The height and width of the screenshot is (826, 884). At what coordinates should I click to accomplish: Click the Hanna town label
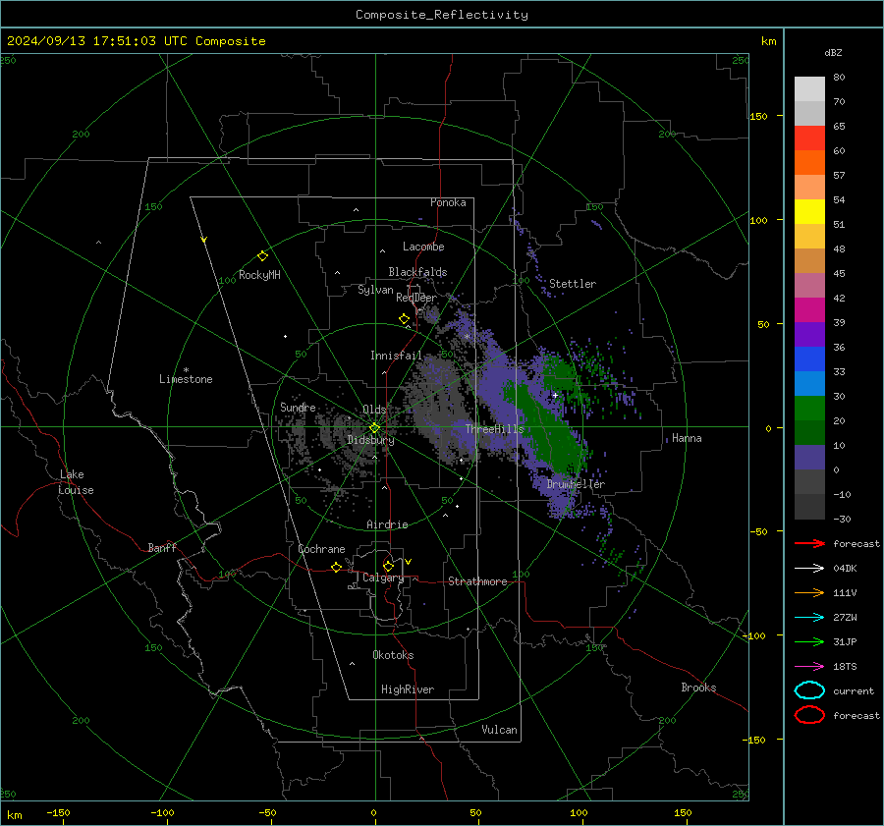pos(687,438)
